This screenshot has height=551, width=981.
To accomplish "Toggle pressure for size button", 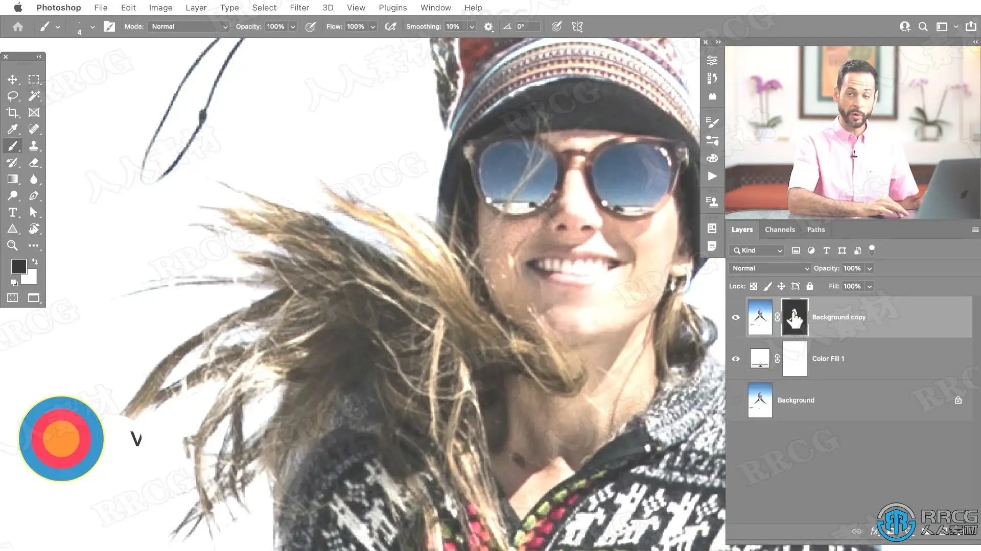I will (556, 27).
